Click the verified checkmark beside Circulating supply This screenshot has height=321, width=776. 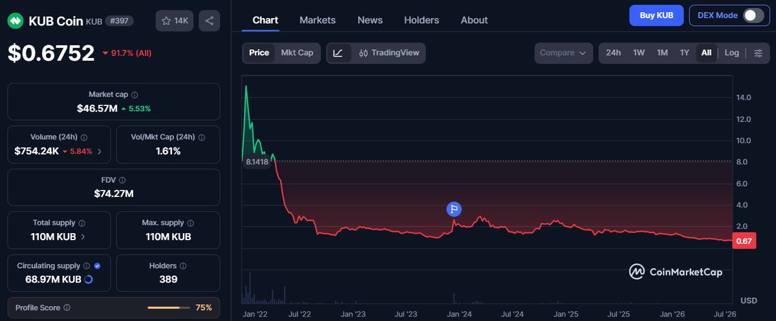click(x=97, y=265)
